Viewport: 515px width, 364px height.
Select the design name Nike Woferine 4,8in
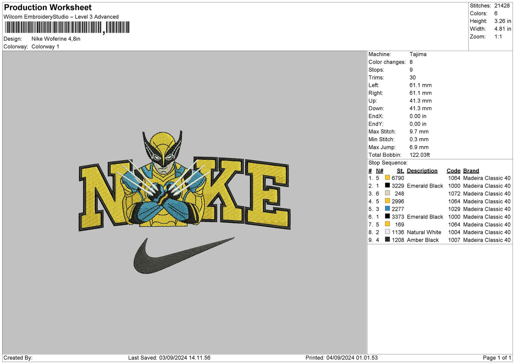pyautogui.click(x=56, y=39)
